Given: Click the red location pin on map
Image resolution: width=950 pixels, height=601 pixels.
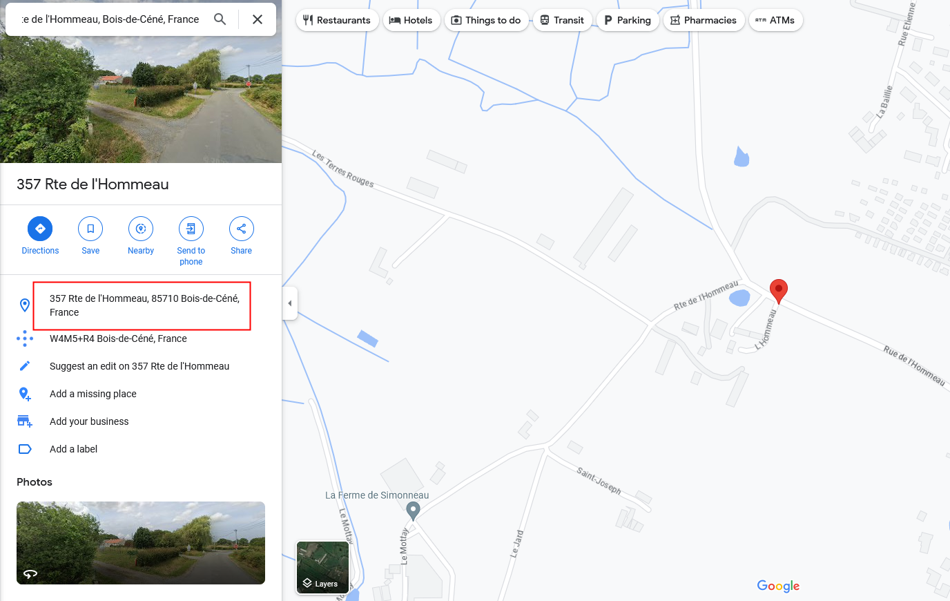Looking at the screenshot, I should 779,291.
